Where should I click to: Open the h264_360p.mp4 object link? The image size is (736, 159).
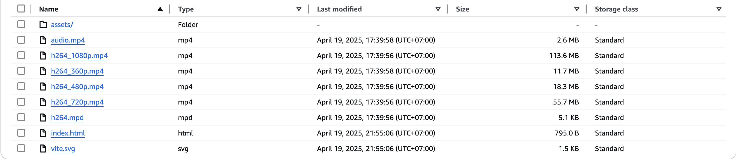pyautogui.click(x=77, y=71)
